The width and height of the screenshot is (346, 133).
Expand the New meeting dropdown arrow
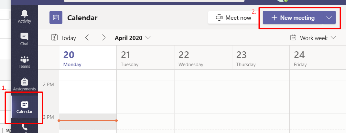tap(329, 18)
